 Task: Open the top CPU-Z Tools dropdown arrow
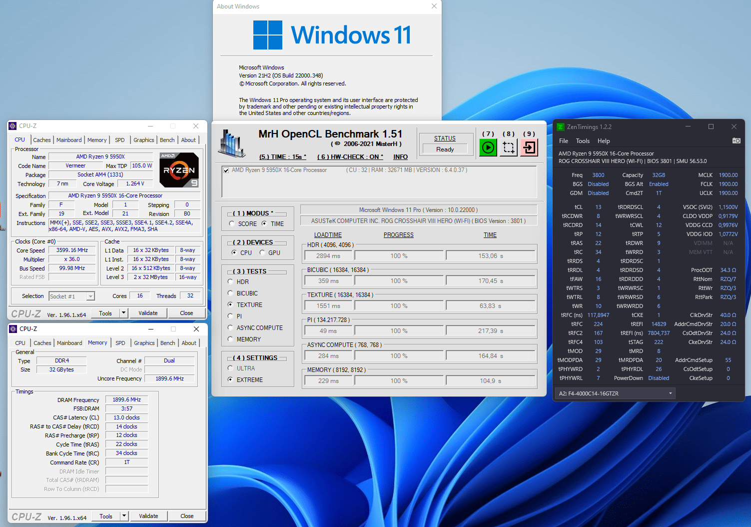123,313
